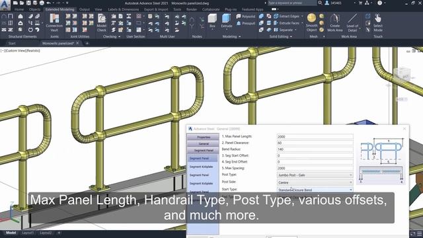Activate the Select Mode touch tool
This screenshot has height=238, width=423.
pyautogui.click(x=378, y=22)
